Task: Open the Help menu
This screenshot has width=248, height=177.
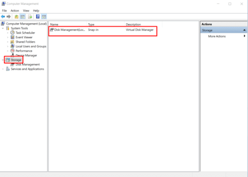Action: (36, 11)
